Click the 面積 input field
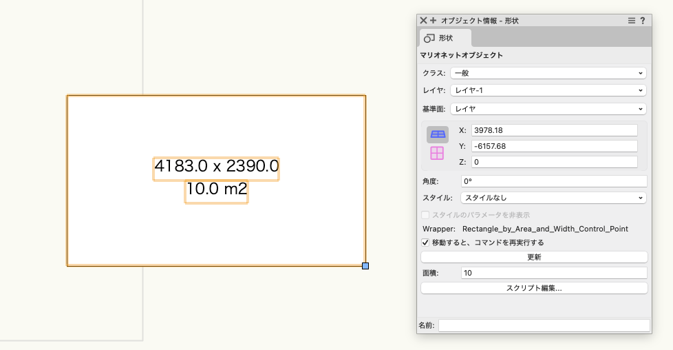The width and height of the screenshot is (673, 350). pyautogui.click(x=554, y=273)
